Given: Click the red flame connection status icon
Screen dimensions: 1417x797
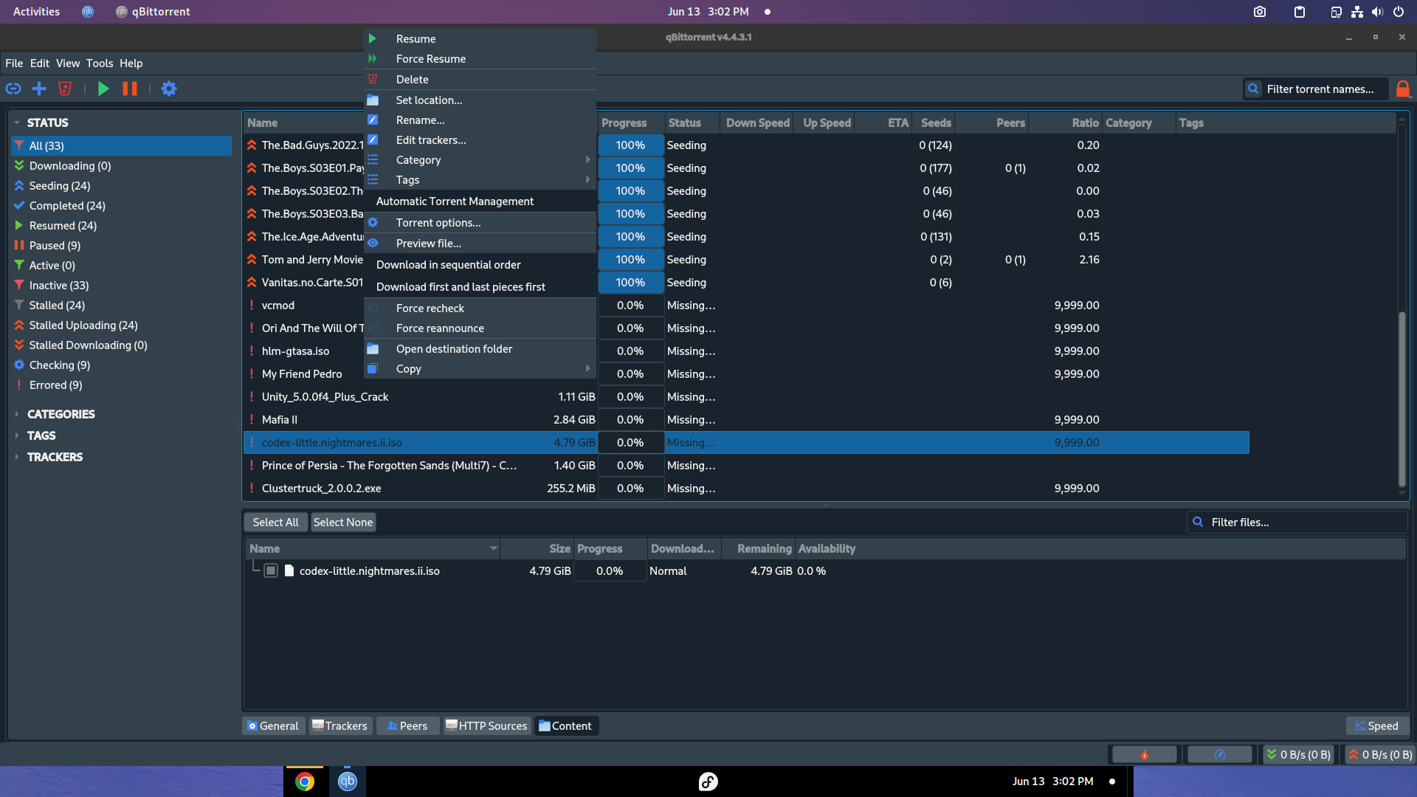Looking at the screenshot, I should (1144, 755).
